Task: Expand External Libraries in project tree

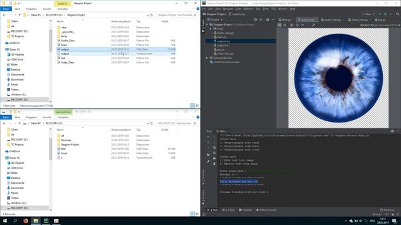Action: pyautogui.click(x=207, y=58)
